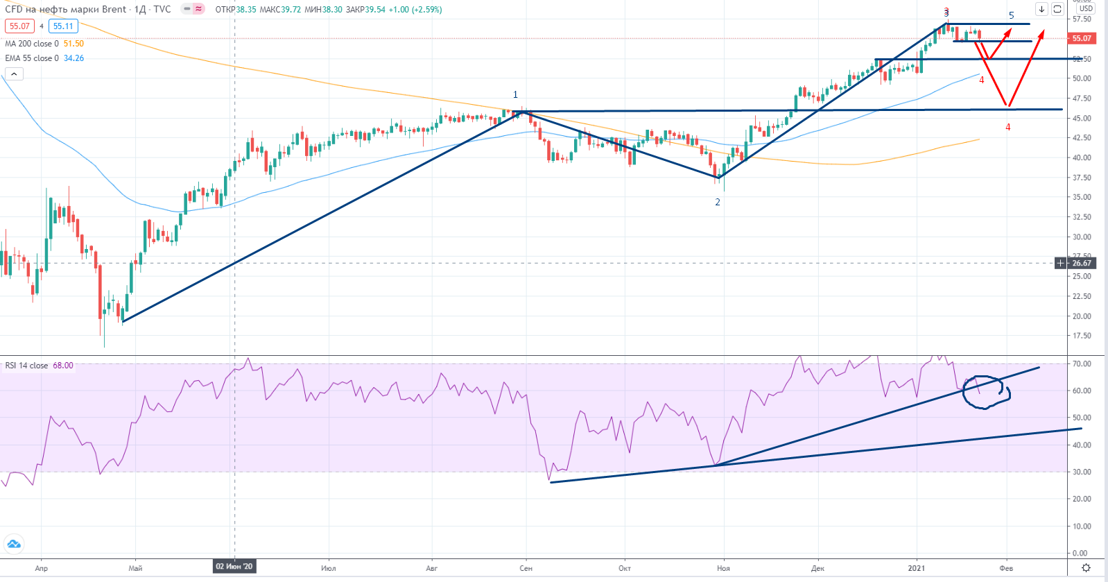The width and height of the screenshot is (1108, 582).
Task: Click the gray dash data status icon
Action: [x=187, y=9]
